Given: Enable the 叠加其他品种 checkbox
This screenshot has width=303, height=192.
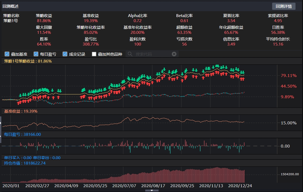Looking at the screenshot, I should click(x=94, y=54).
